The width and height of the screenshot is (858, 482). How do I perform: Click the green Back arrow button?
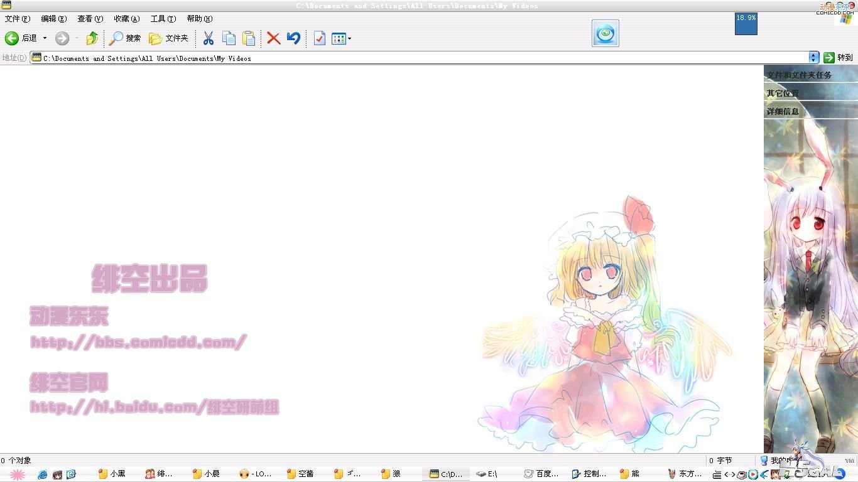[x=12, y=38]
